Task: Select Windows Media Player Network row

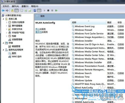Action: (x=98, y=59)
